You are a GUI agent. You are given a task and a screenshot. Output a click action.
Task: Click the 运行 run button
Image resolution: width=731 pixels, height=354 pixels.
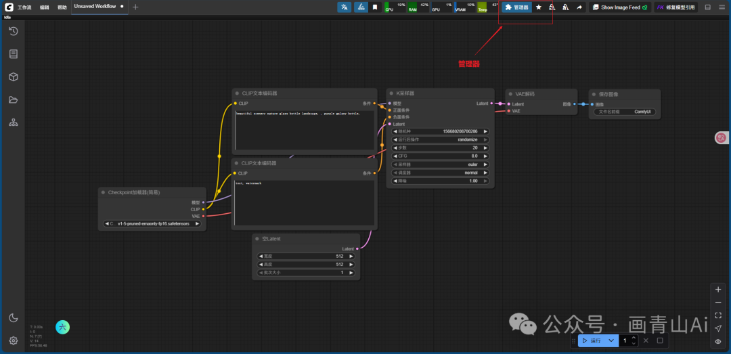coord(592,340)
